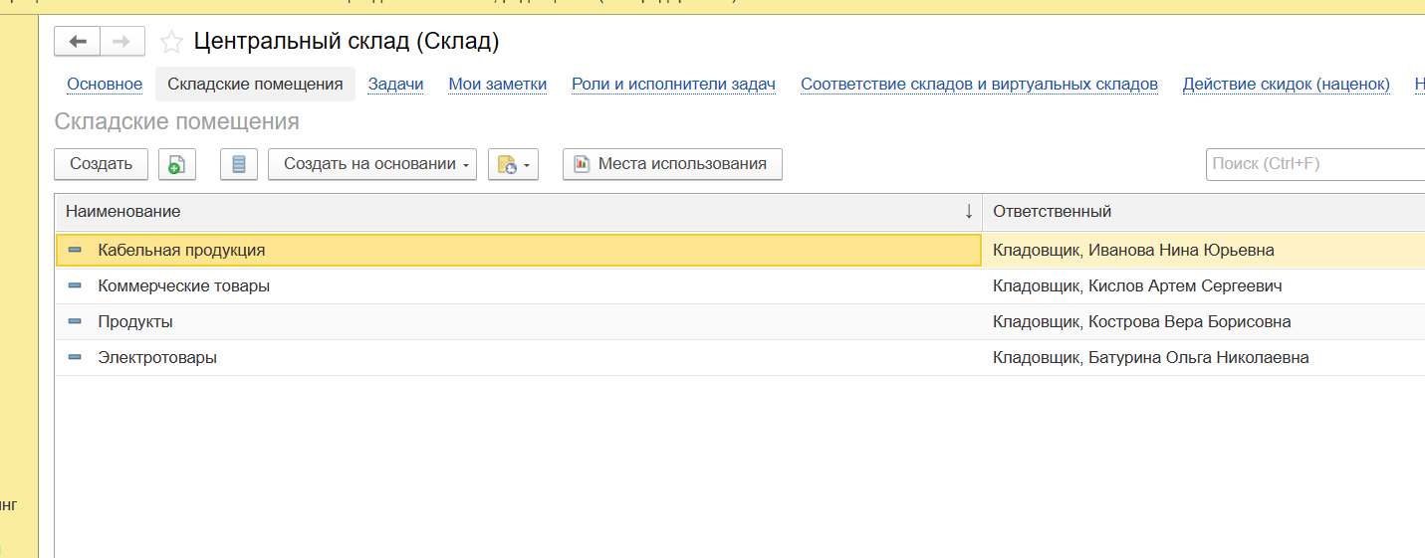Click the Места использования button
This screenshot has width=1425, height=558.
[672, 164]
